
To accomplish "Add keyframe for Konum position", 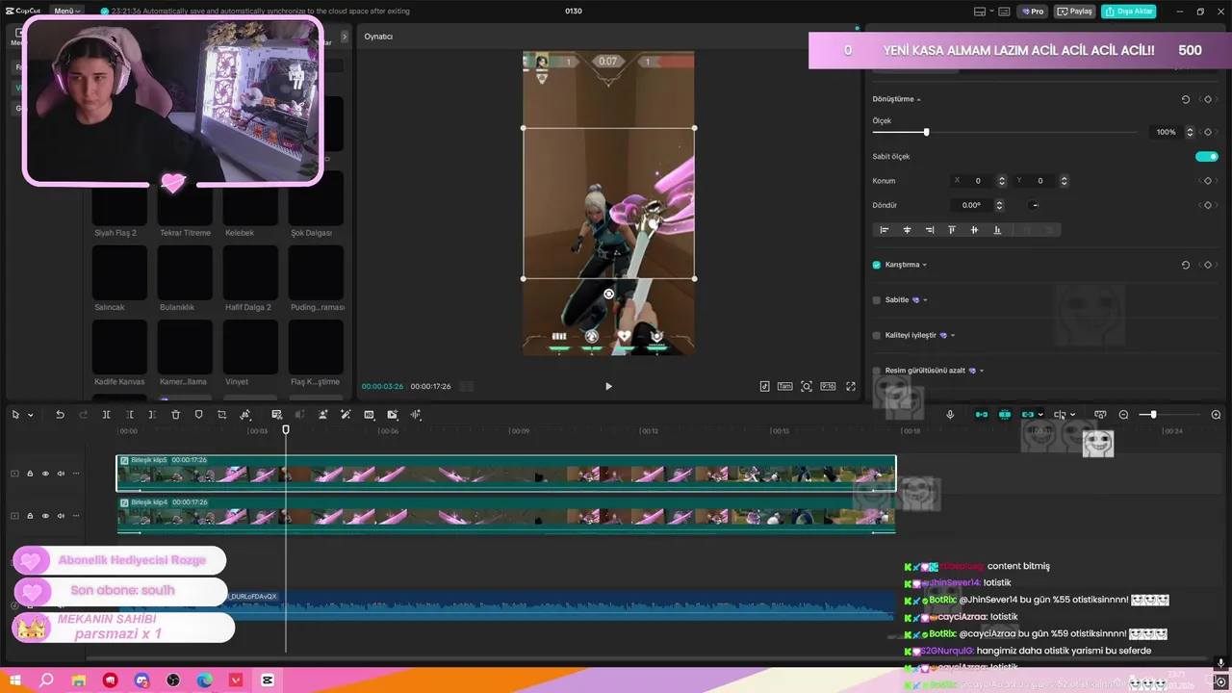I will coord(1208,181).
